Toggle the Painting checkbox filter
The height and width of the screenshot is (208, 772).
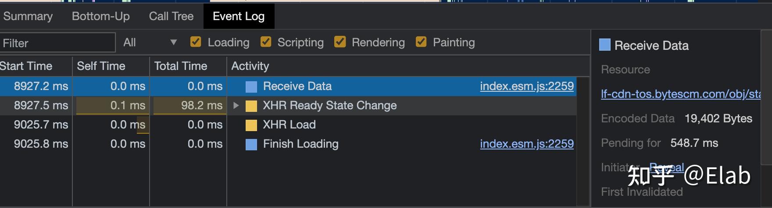point(421,42)
